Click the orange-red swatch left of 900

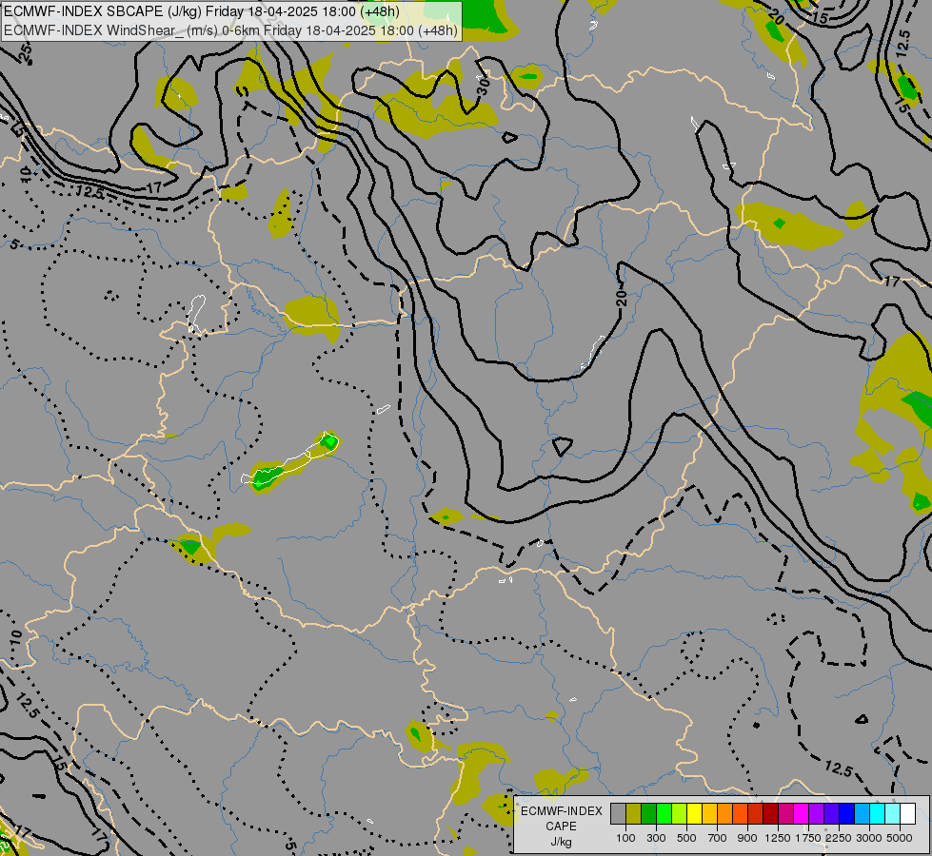pyautogui.click(x=740, y=813)
